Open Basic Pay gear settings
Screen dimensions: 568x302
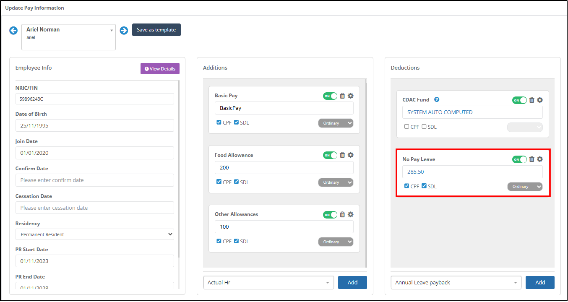[x=351, y=96]
